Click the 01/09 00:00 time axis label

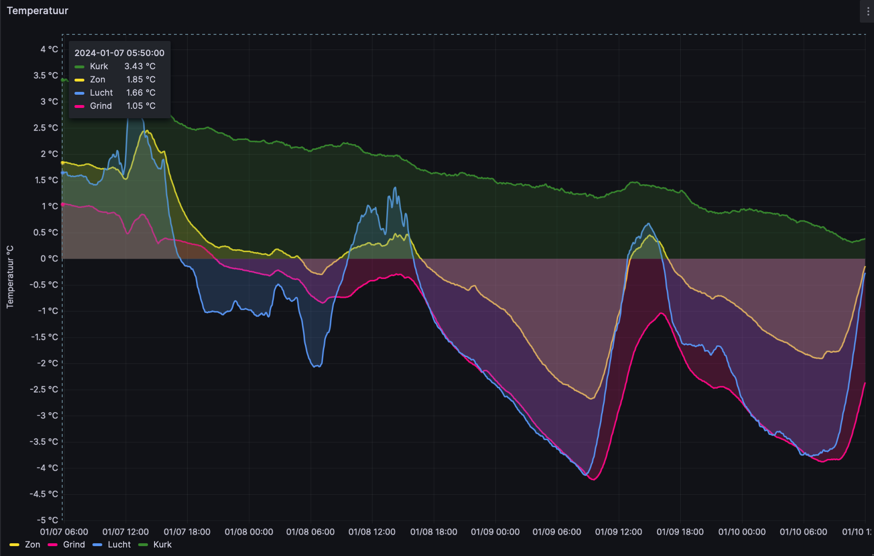click(x=495, y=532)
